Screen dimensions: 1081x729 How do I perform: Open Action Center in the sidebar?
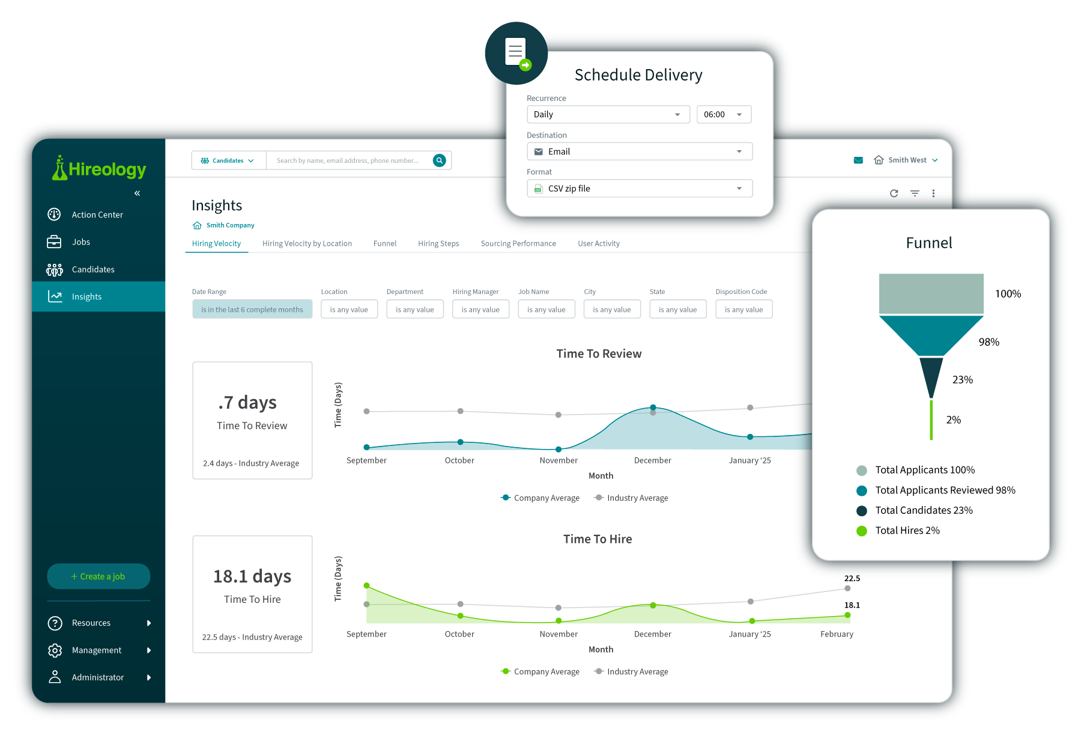pos(97,215)
